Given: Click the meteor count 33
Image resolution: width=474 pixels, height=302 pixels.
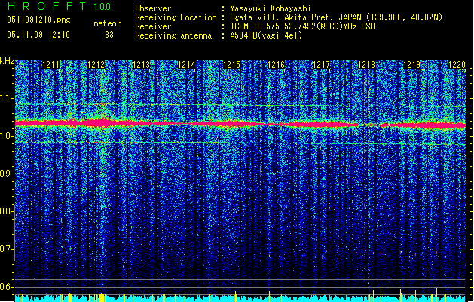Looking at the screenshot, I should (x=109, y=35).
